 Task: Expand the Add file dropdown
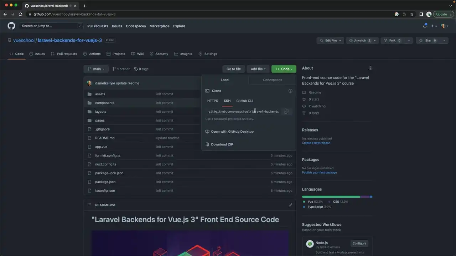point(258,69)
